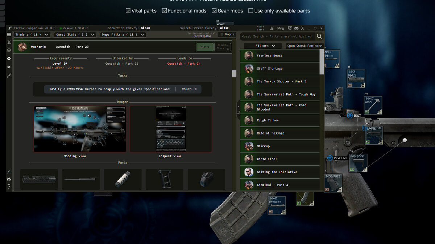Open the Modding view screenshot thumbnail
The height and width of the screenshot is (244, 435).
80,129
